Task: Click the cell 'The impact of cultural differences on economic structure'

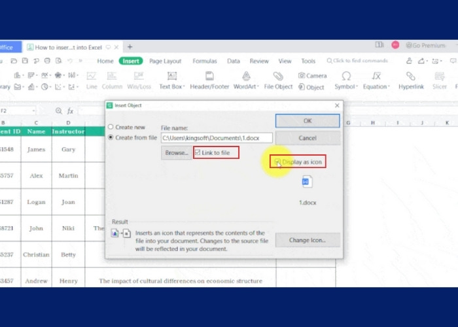Action: coord(181,281)
